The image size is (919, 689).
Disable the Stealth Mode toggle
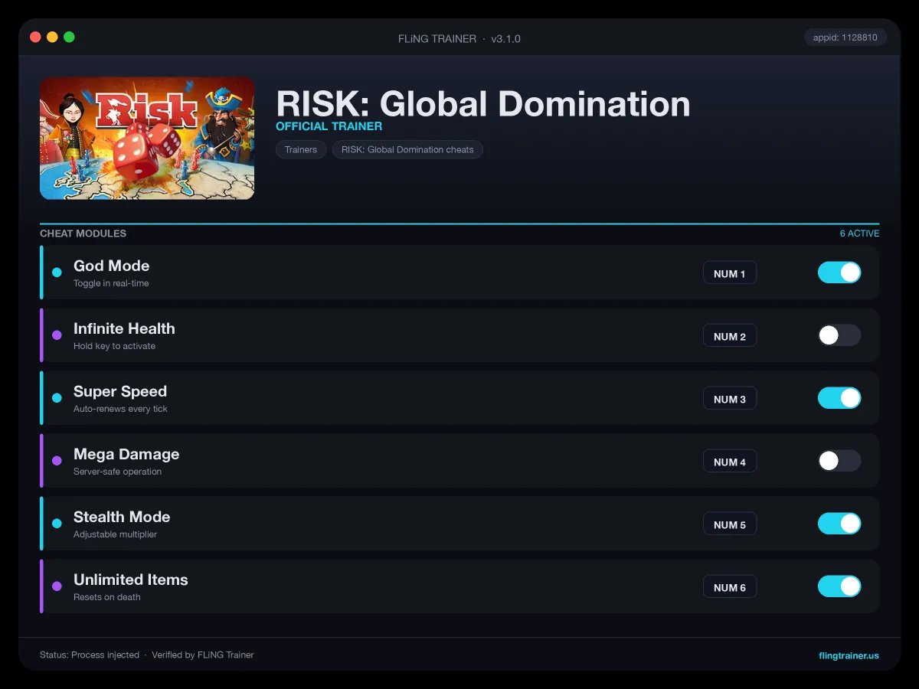click(x=839, y=524)
